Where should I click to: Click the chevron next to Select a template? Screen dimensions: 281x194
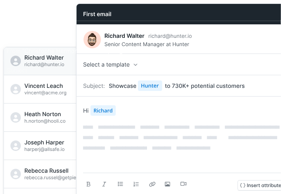click(135, 65)
